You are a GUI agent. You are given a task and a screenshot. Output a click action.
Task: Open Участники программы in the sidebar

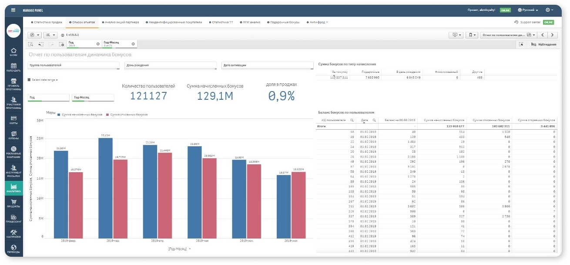click(x=13, y=103)
